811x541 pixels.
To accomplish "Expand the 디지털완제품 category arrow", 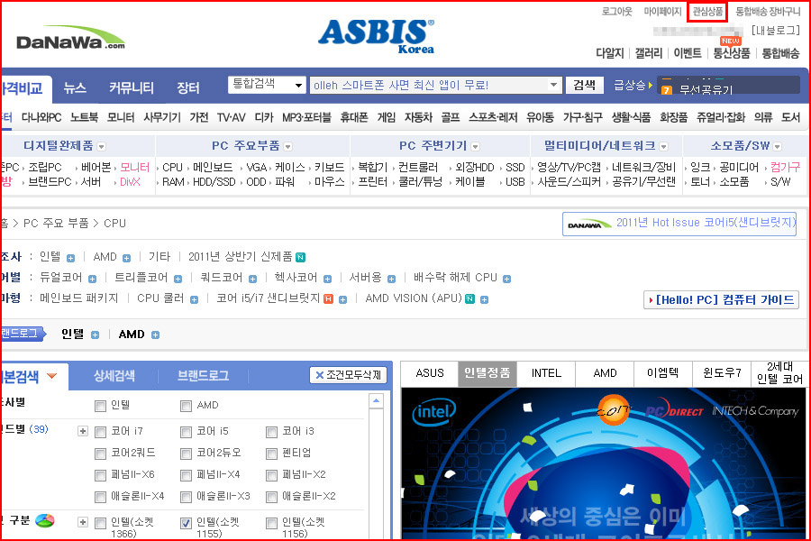I will pos(101,147).
